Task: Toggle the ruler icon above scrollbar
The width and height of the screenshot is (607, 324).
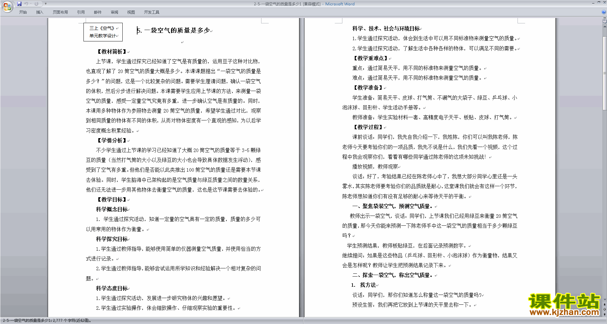Action: (604, 21)
